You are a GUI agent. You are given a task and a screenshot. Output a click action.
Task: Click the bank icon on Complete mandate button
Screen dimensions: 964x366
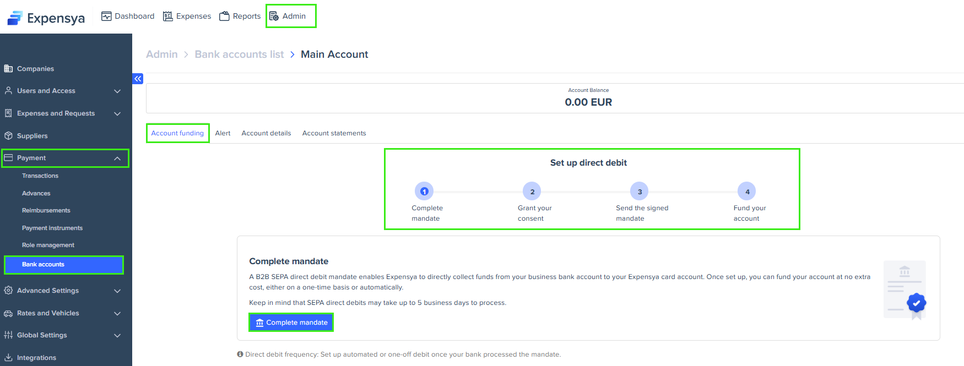[x=259, y=323]
